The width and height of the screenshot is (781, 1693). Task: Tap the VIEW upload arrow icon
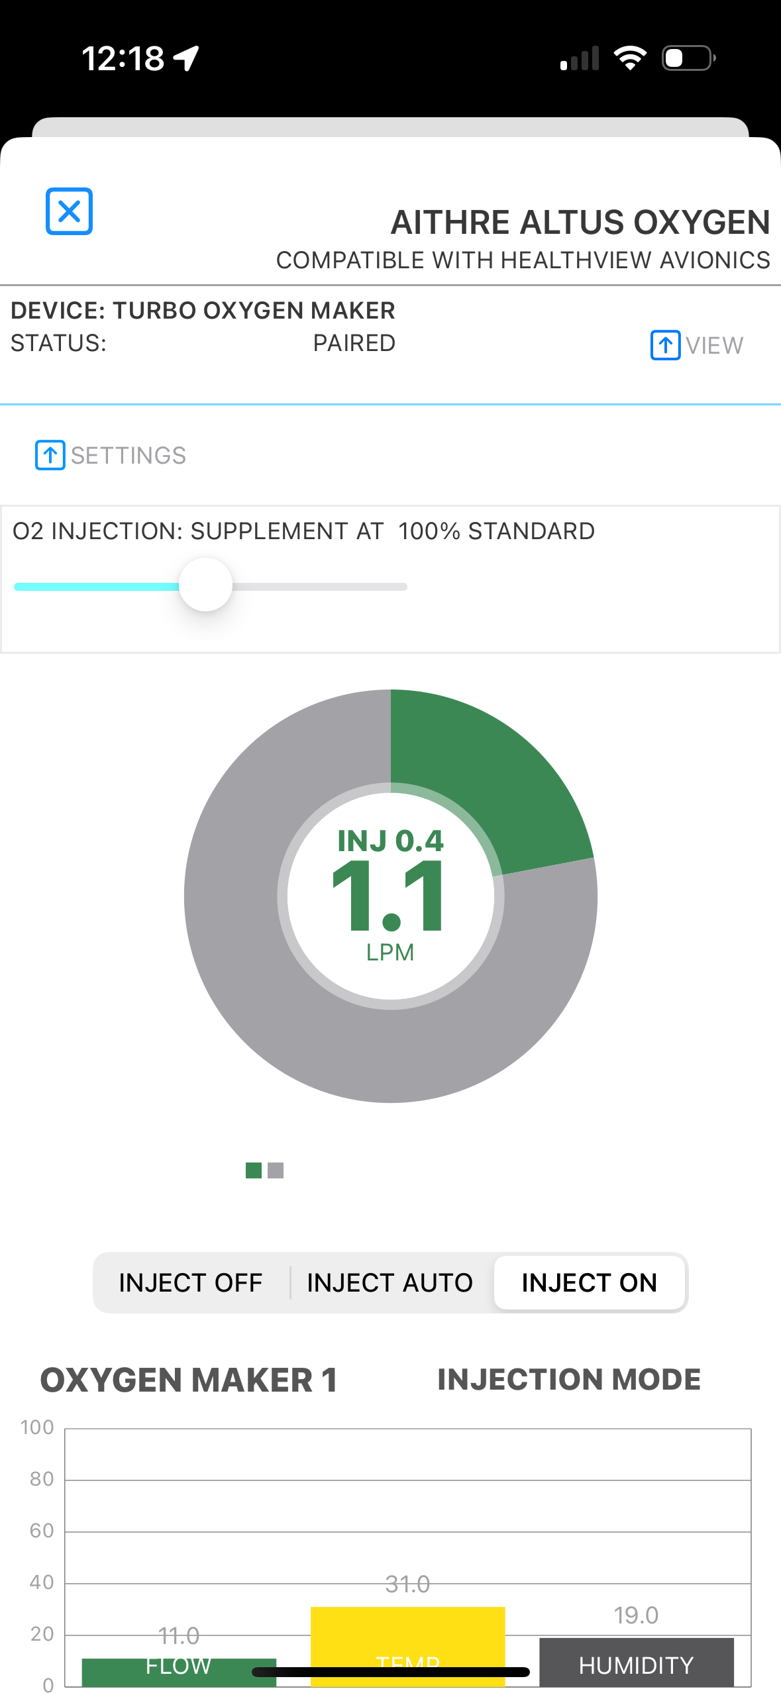pos(665,345)
